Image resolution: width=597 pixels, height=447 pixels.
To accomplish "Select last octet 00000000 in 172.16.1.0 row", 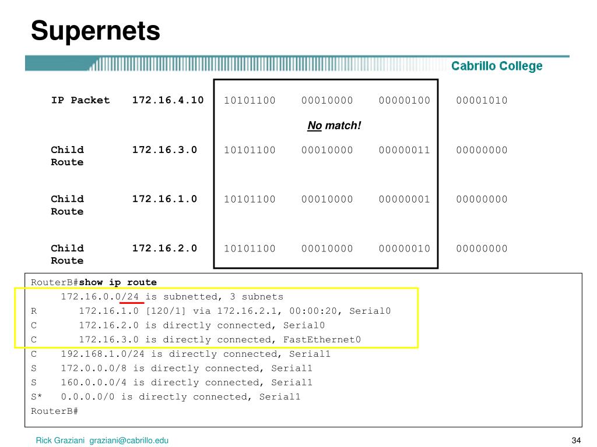I will pyautogui.click(x=482, y=199).
